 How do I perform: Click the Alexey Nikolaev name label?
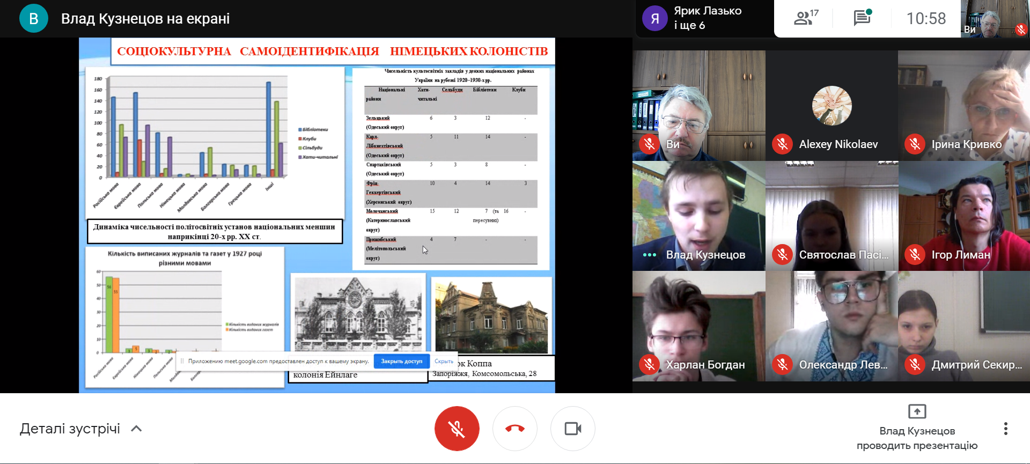tap(838, 144)
